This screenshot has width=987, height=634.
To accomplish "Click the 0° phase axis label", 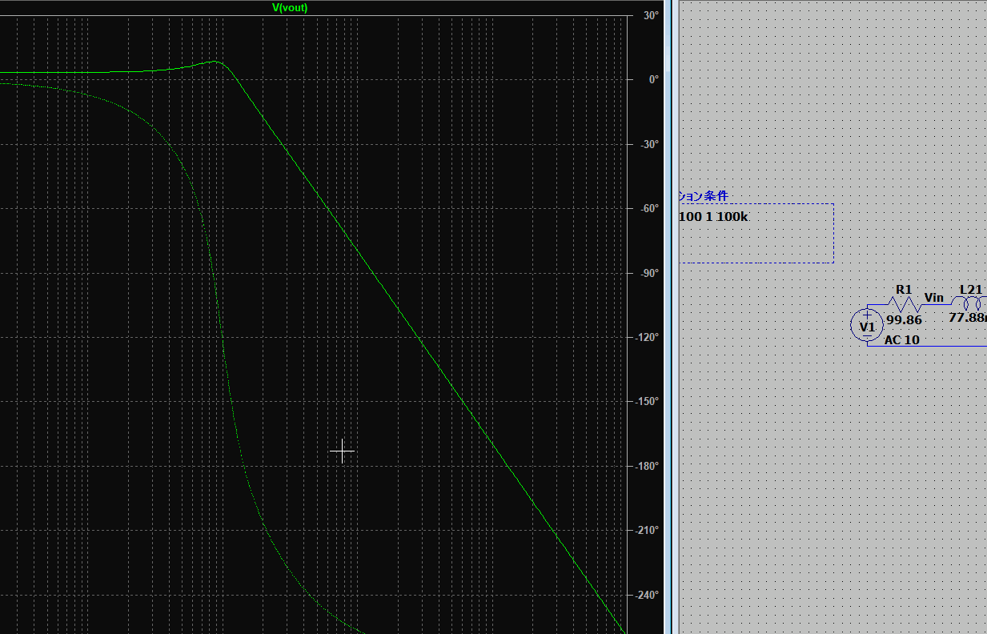I will click(653, 79).
